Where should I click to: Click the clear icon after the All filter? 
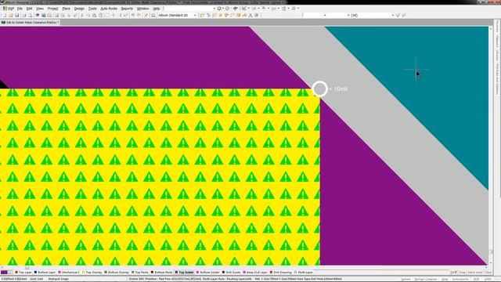(x=404, y=16)
